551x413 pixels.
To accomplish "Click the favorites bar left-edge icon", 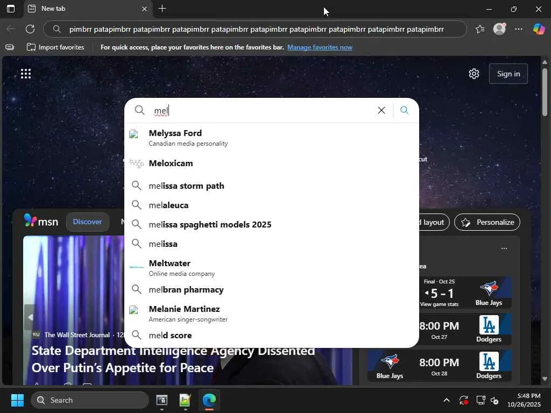I will pos(10,47).
